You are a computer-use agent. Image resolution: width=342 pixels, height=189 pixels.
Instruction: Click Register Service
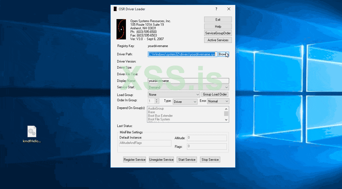[x=135, y=160]
